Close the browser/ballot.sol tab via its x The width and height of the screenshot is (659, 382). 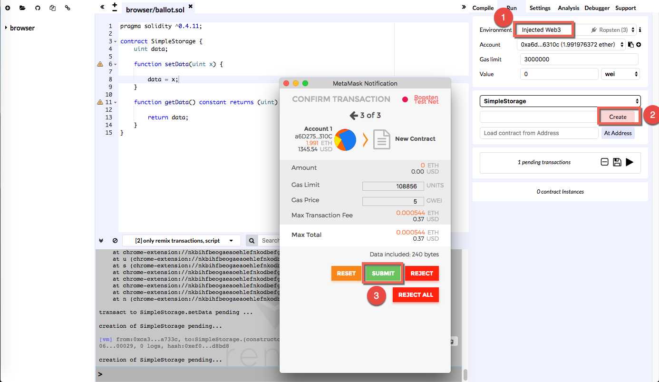coord(191,6)
